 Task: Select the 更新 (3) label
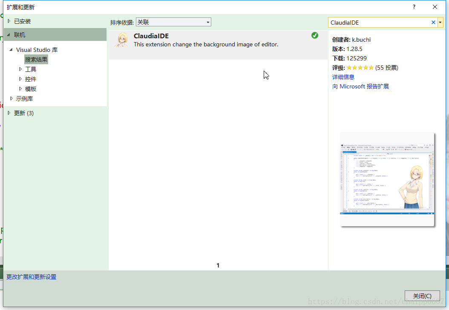[24, 113]
